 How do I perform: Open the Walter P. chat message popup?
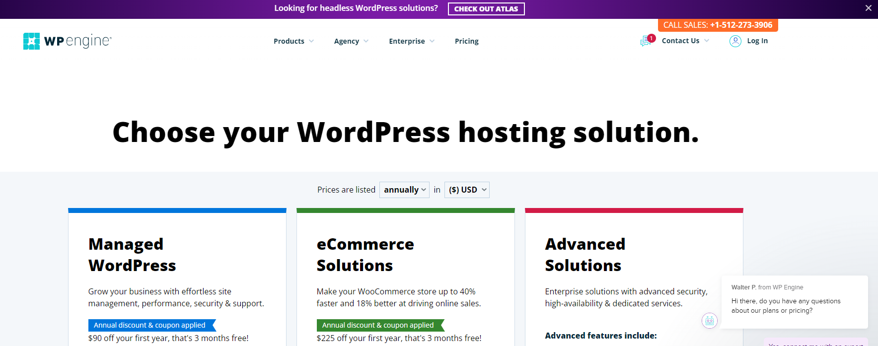[795, 302]
